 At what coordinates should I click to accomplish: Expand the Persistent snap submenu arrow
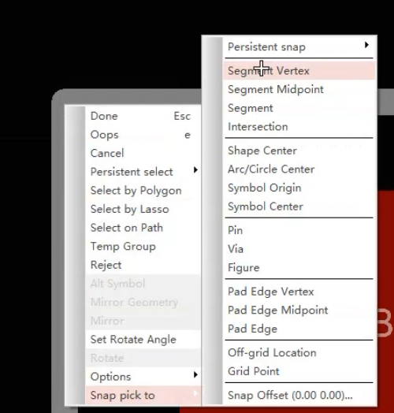point(366,45)
